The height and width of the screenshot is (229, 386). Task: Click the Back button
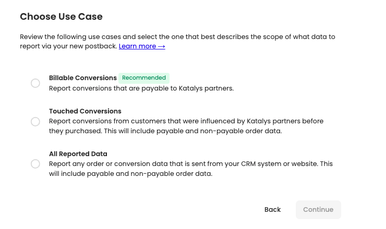(272, 210)
